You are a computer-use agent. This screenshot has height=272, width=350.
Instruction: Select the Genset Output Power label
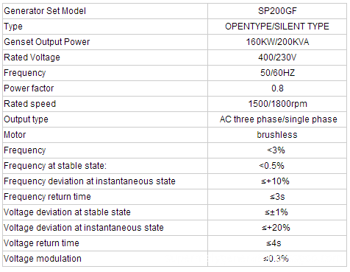pos(47,42)
